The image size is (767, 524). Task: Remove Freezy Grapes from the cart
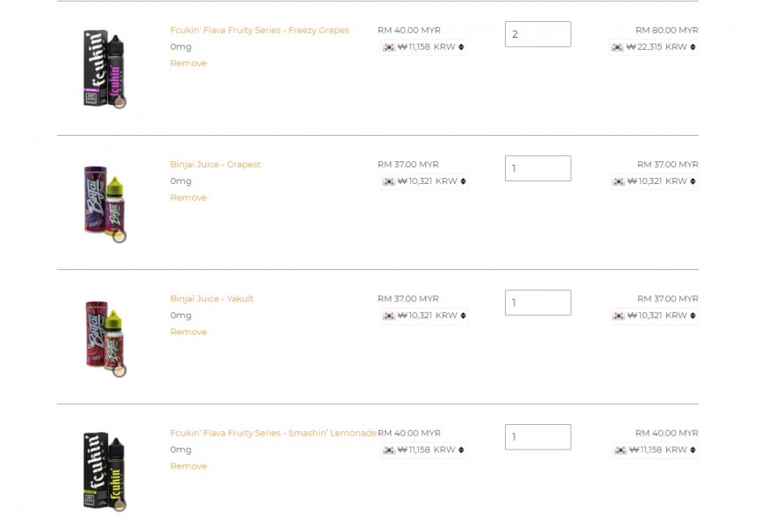(188, 63)
